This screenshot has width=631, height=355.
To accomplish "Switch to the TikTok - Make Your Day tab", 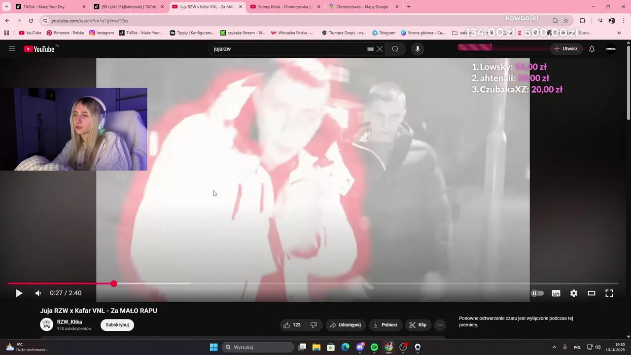I will (x=50, y=7).
